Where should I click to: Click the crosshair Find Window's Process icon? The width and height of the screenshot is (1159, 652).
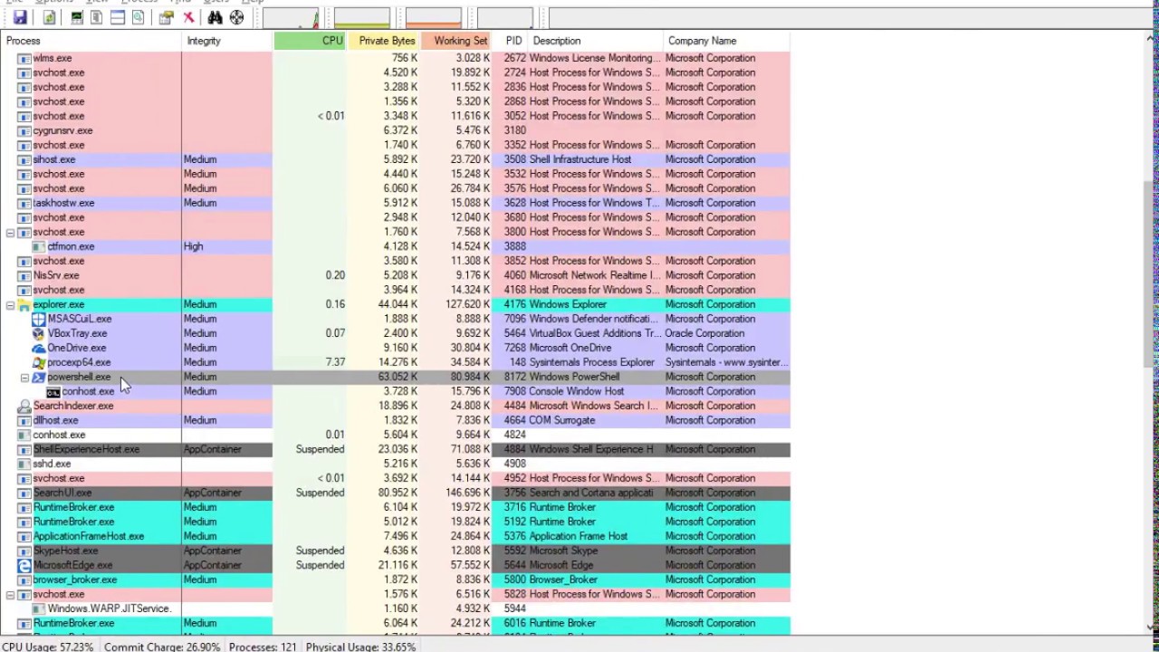(x=236, y=17)
